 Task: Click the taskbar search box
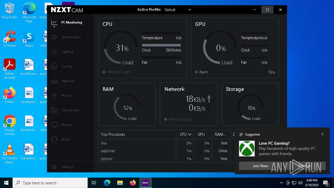tap(50, 183)
